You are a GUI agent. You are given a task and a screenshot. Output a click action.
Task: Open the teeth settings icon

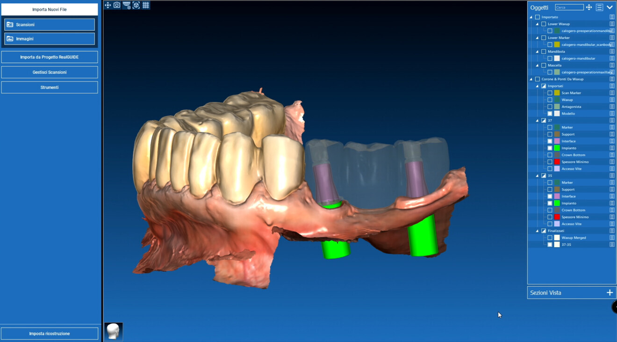tap(127, 5)
